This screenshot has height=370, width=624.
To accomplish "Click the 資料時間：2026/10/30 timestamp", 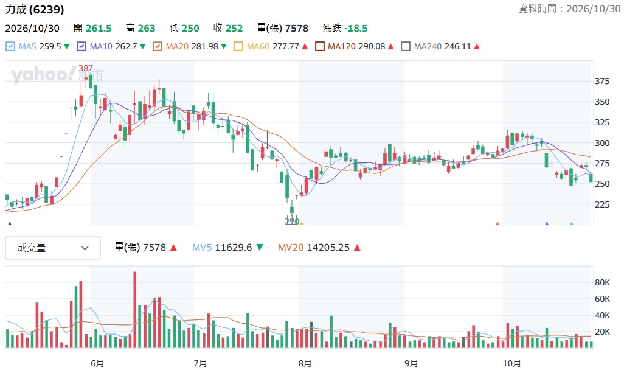I will click(x=569, y=9).
